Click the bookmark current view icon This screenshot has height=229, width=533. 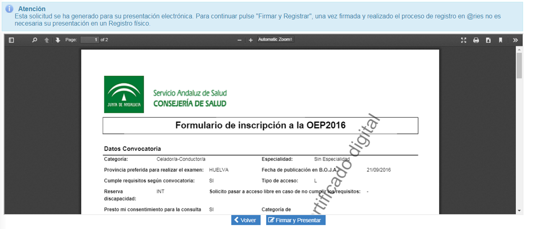(x=501, y=40)
